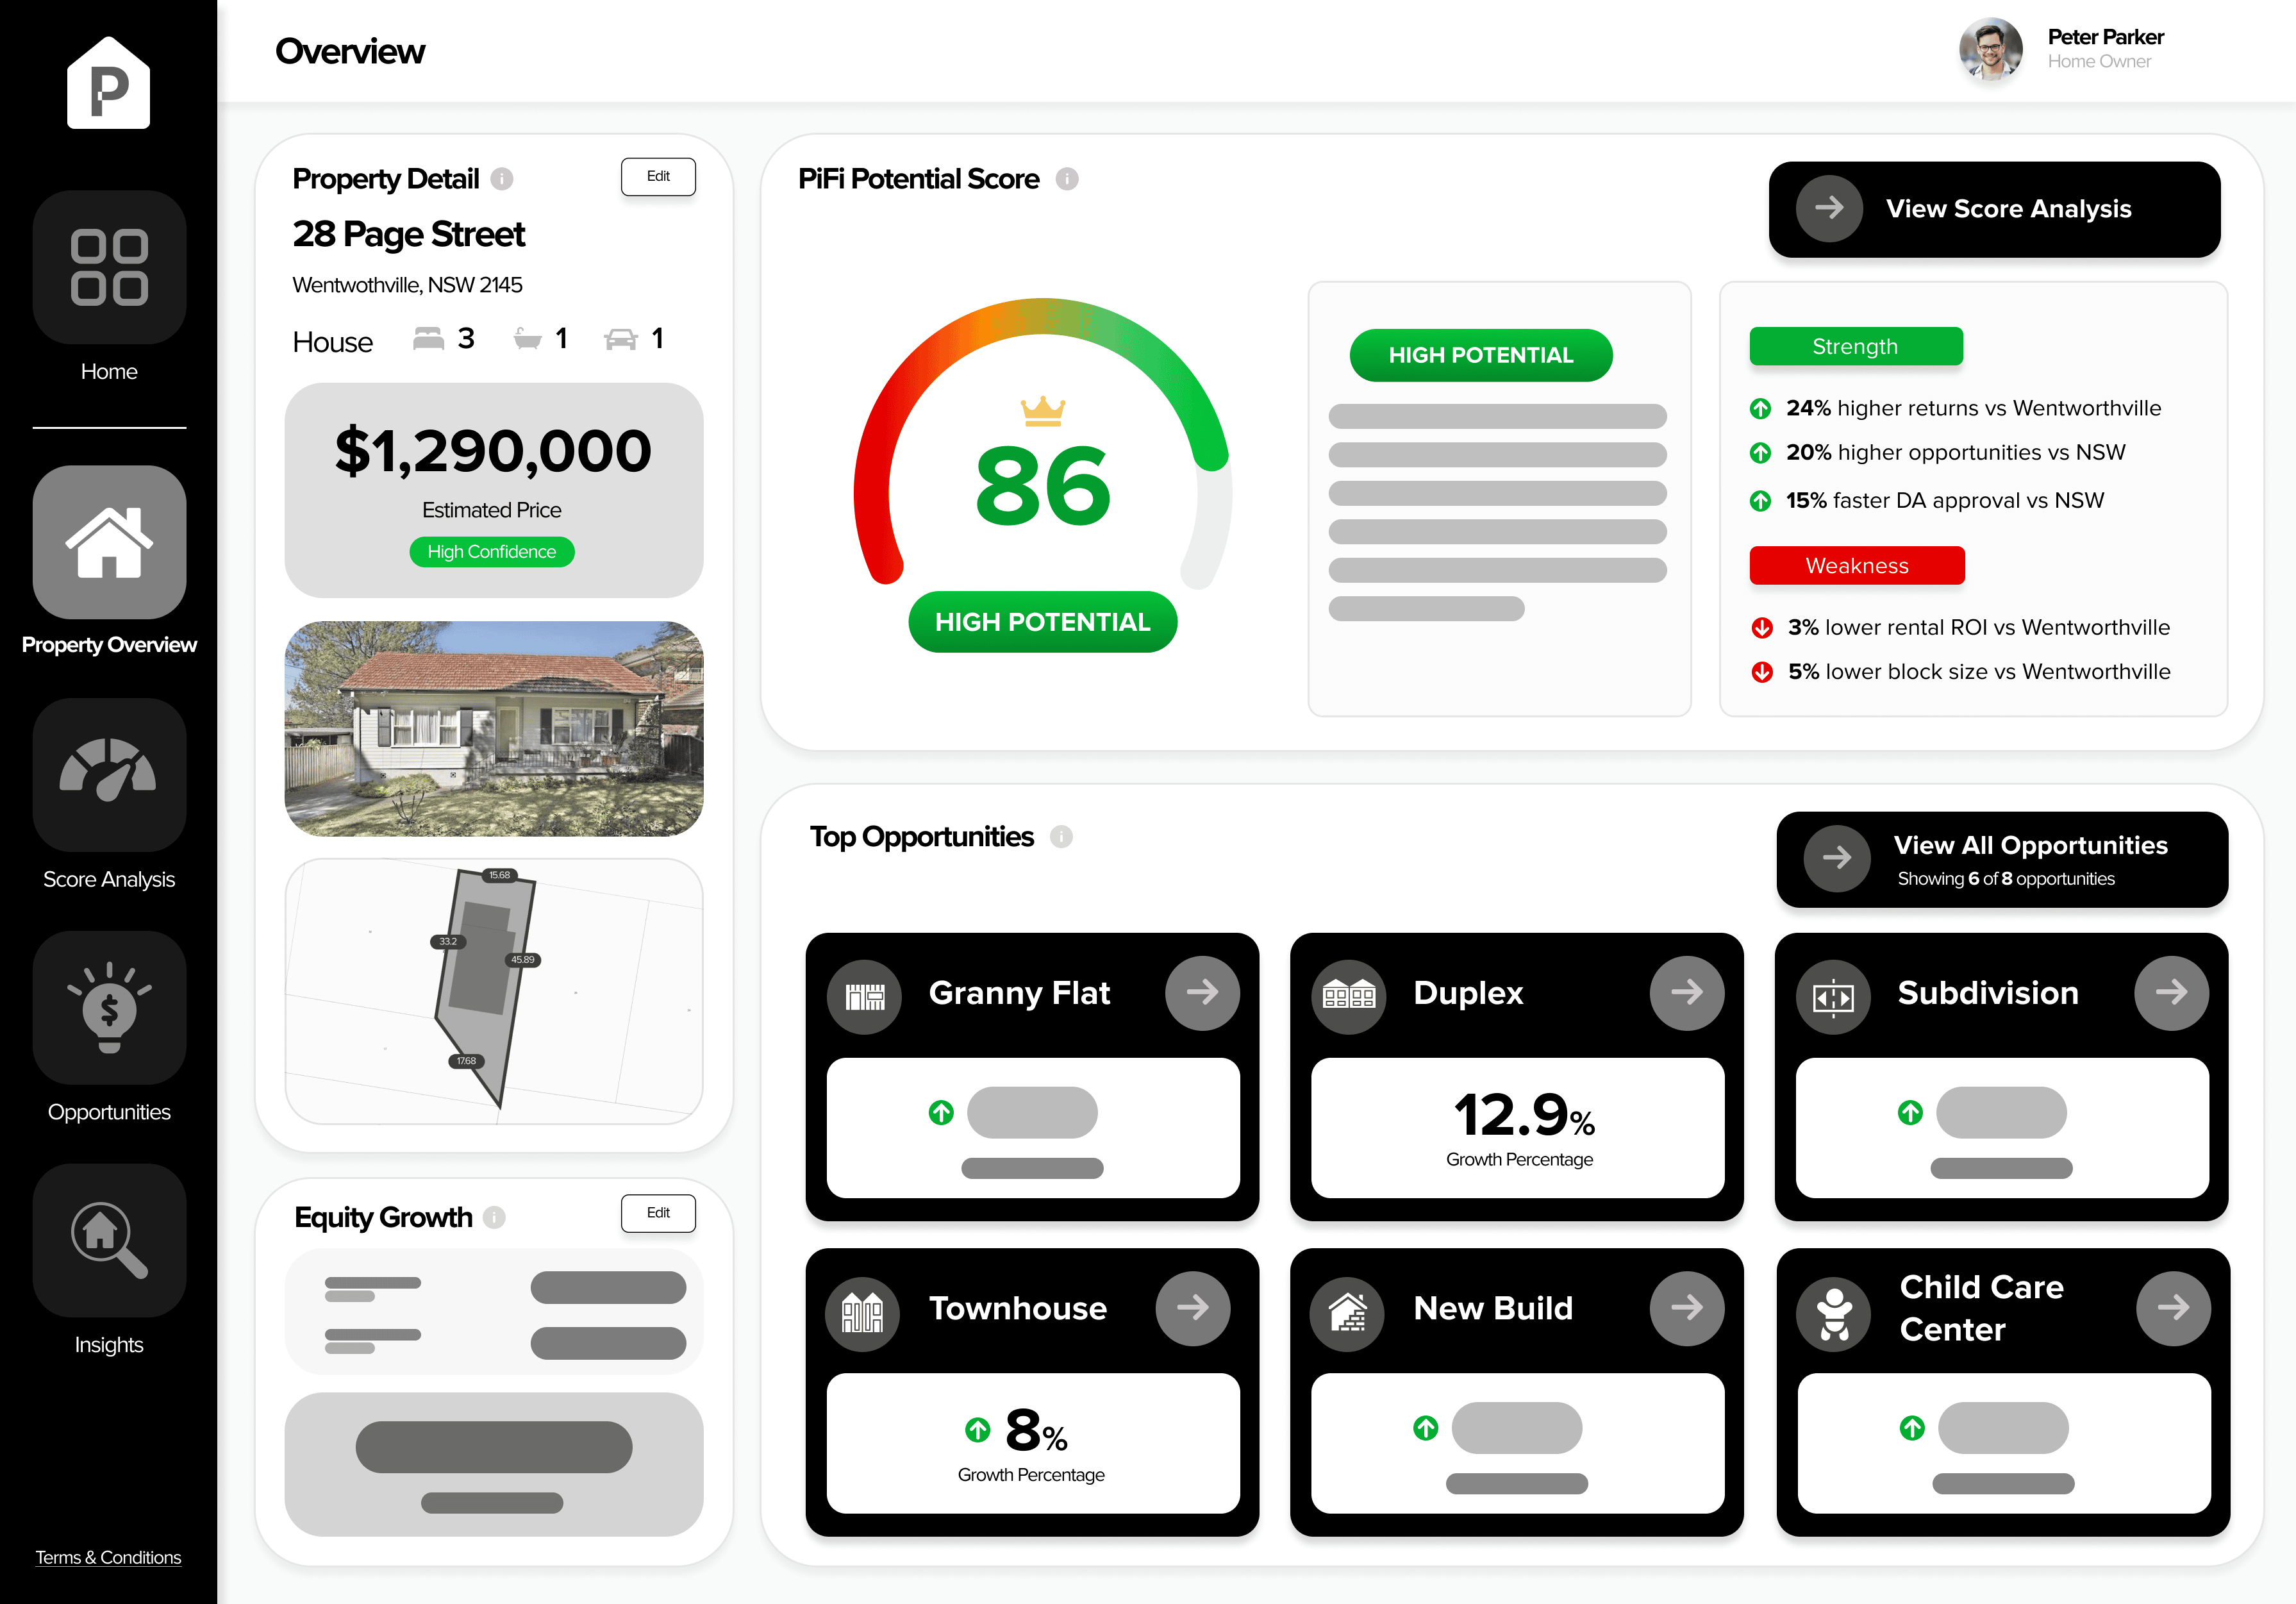Open the Insights magnifier house icon
The height and width of the screenshot is (1604, 2296).
coord(109,1239)
